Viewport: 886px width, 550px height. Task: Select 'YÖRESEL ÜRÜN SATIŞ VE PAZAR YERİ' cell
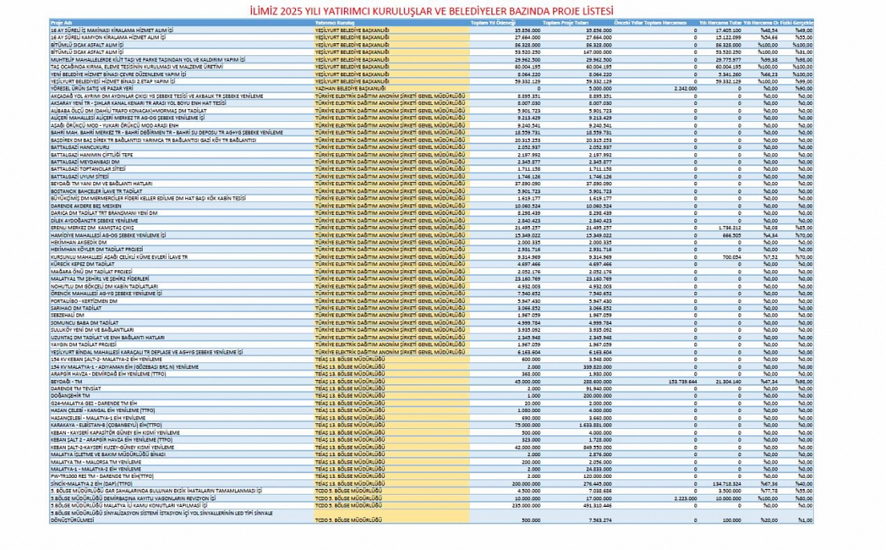[92, 89]
